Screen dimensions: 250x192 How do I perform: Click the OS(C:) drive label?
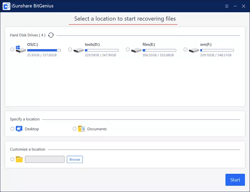[32, 44]
